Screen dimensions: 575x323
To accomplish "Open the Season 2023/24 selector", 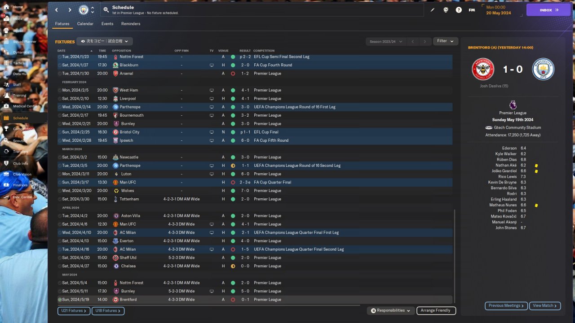I will [386, 41].
